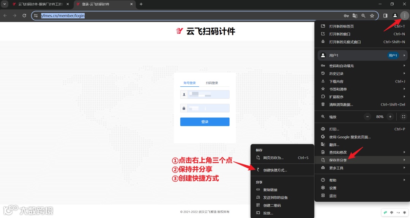Expand 用户1 profile submenu
The height and width of the screenshot is (218, 410).
click(363, 55)
